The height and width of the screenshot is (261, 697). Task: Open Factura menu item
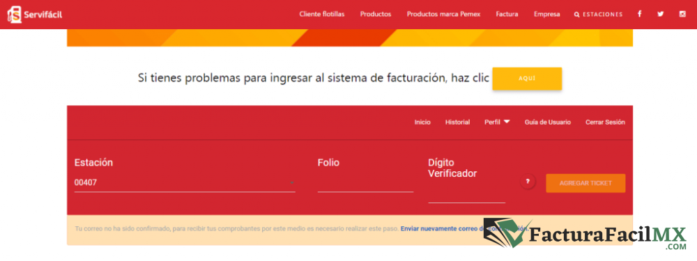coord(507,14)
